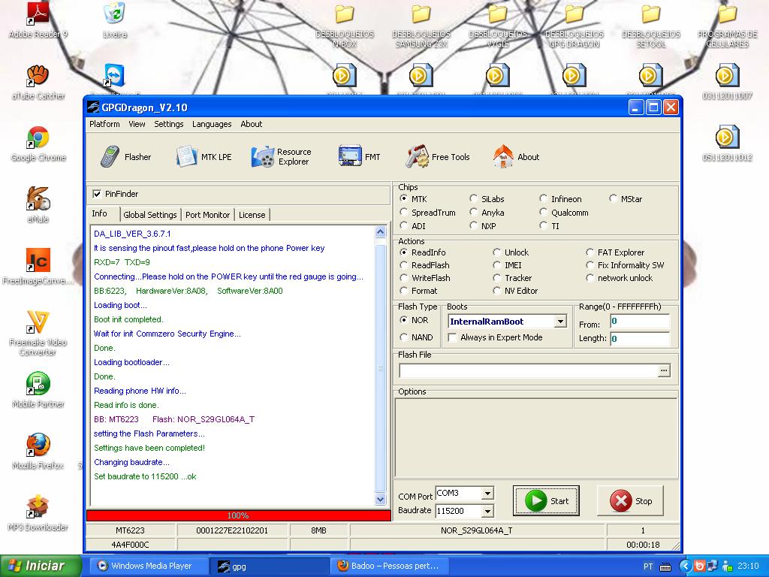Screen dimensions: 769x577
Task: Select Freemake Video Converter shortcut
Action: click(x=38, y=333)
